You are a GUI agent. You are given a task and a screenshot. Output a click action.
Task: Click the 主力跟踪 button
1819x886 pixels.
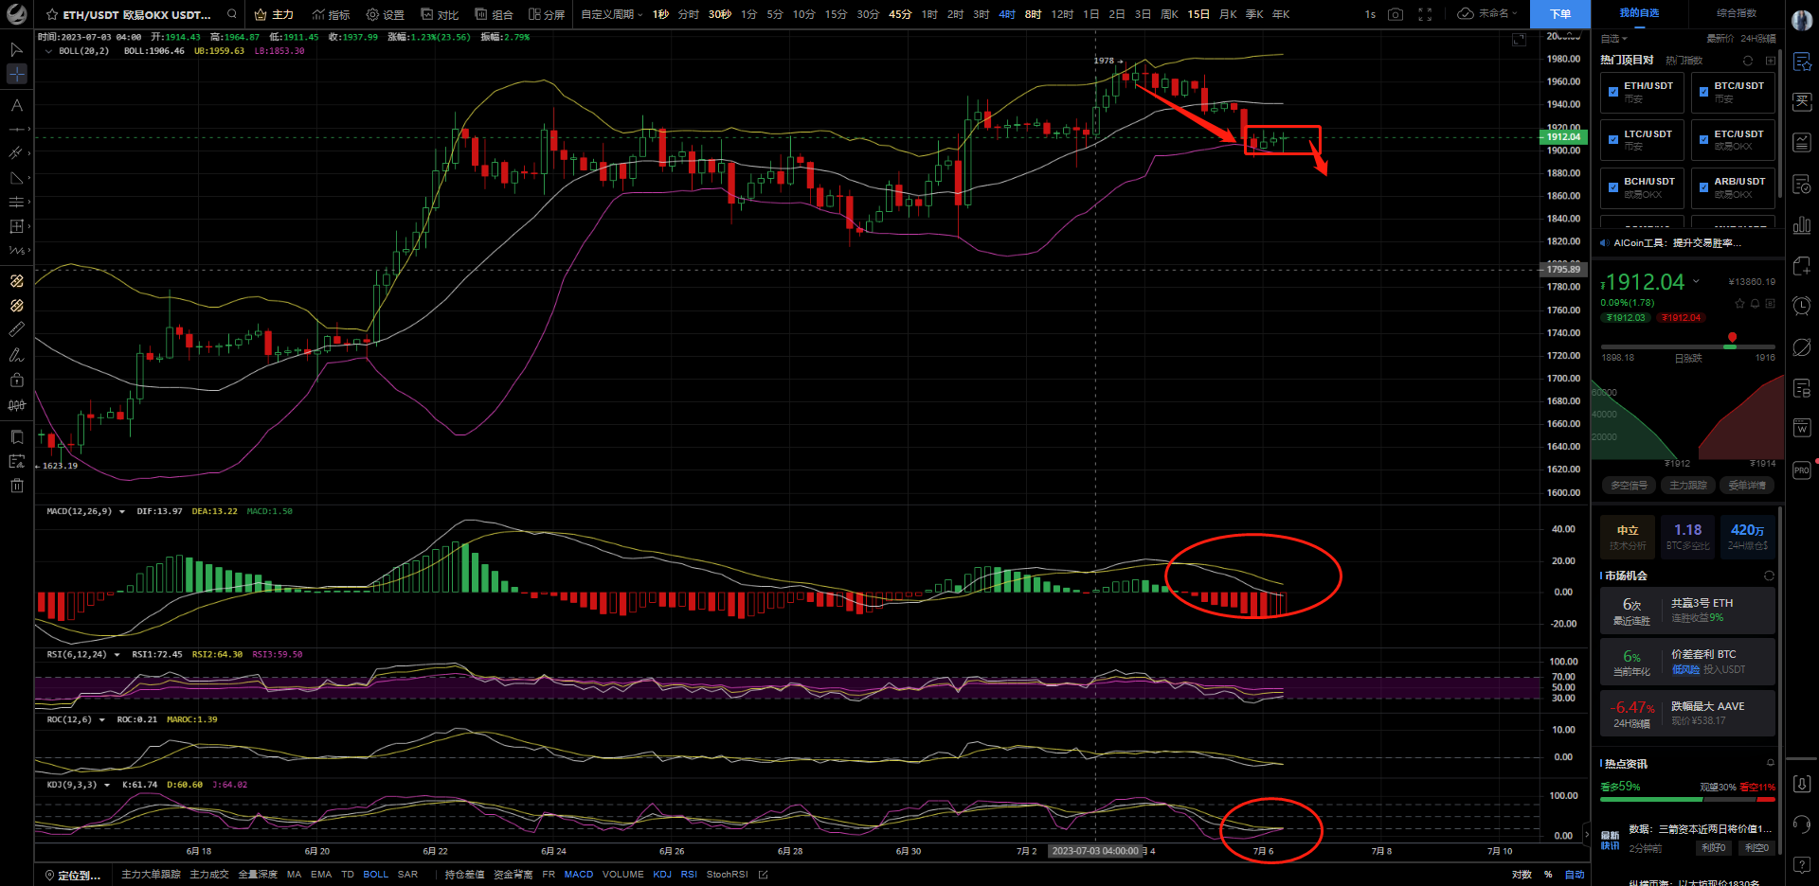coord(1687,486)
